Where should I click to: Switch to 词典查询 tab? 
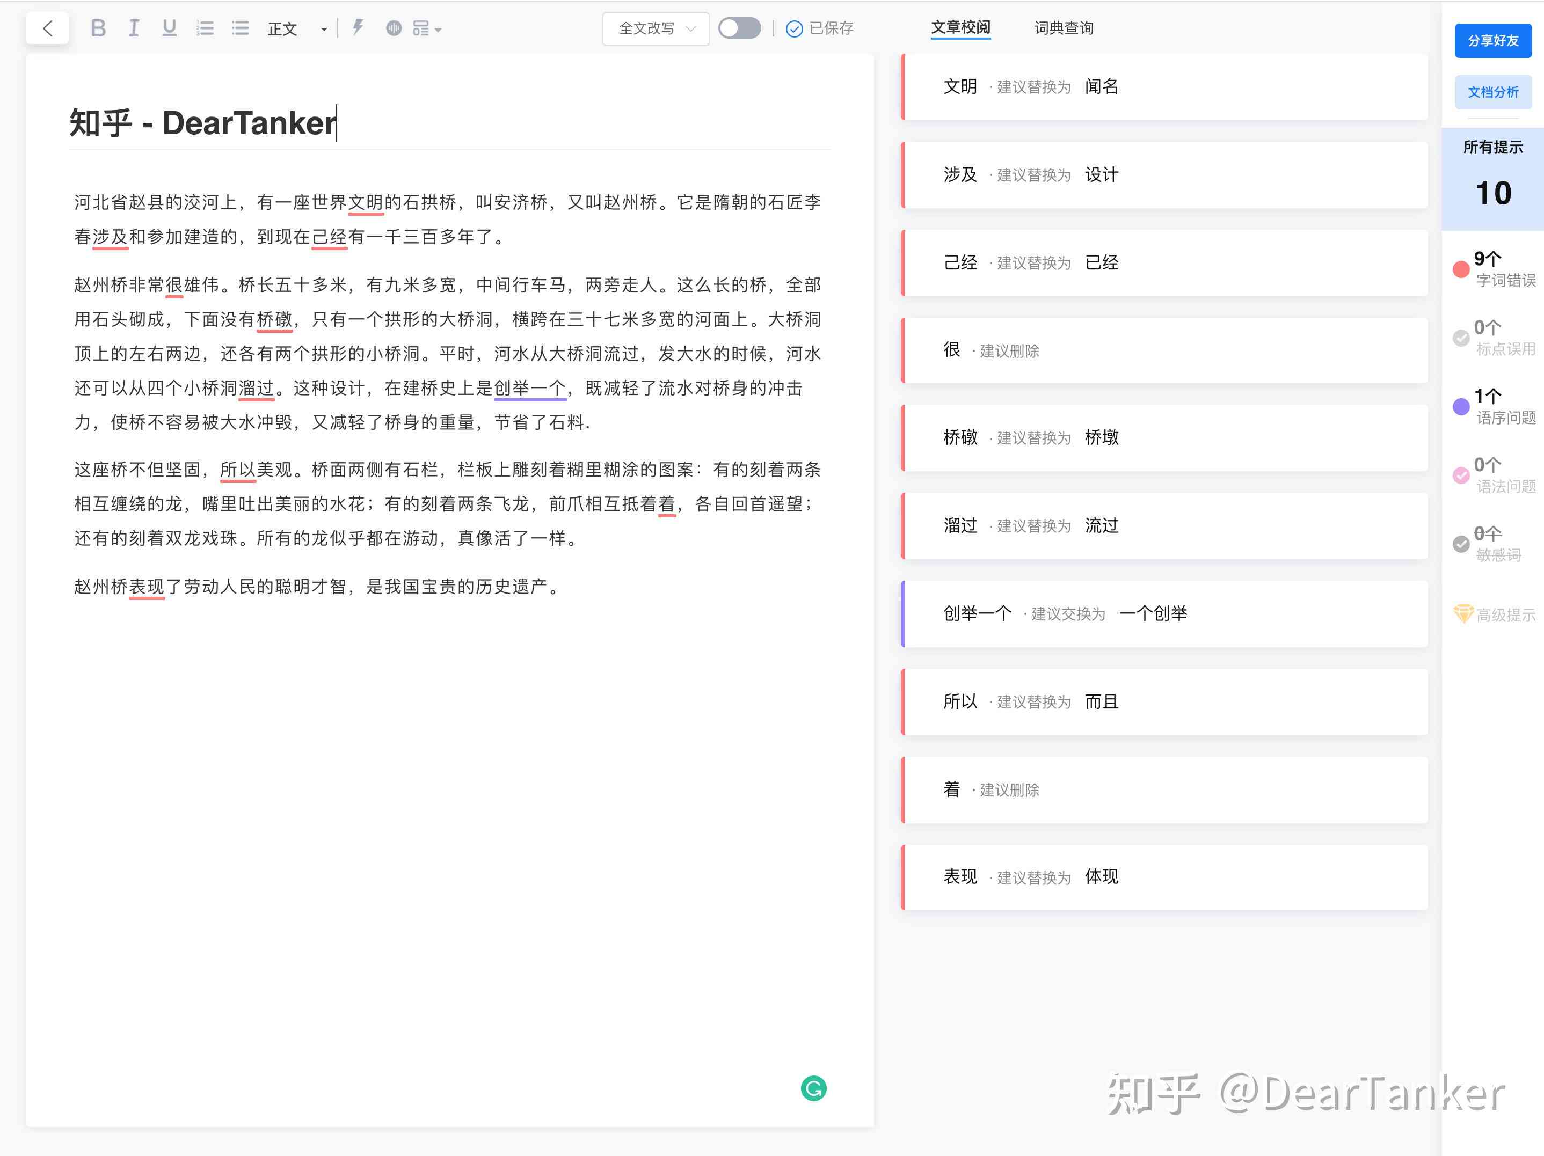pos(1060,27)
